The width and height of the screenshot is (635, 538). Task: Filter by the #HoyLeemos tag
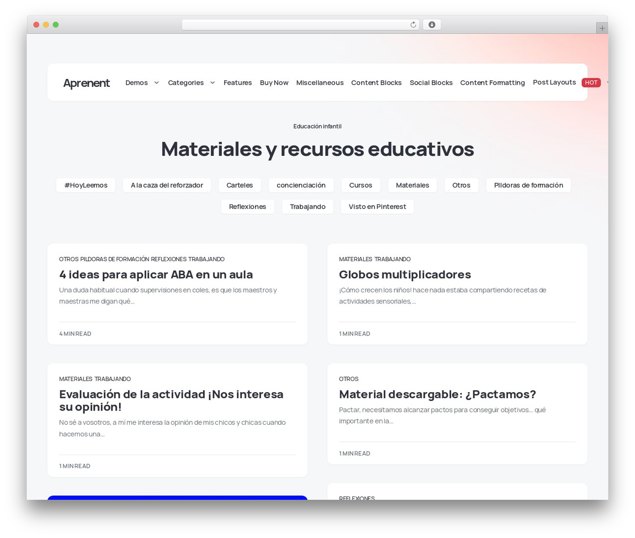(86, 185)
